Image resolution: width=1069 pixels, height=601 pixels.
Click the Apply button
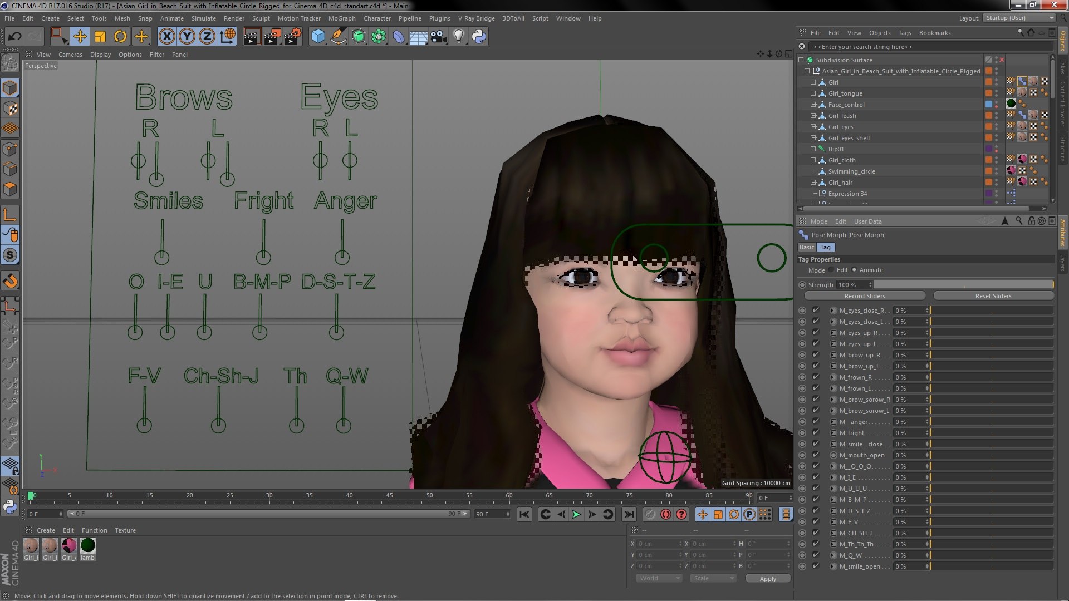point(768,579)
